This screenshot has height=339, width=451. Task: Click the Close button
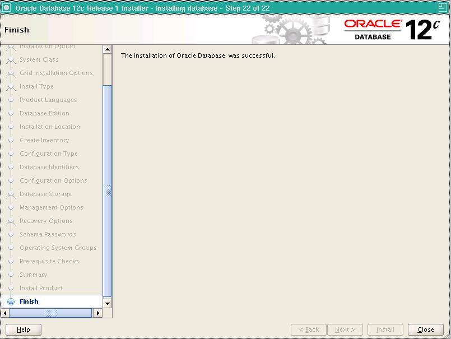(x=425, y=329)
